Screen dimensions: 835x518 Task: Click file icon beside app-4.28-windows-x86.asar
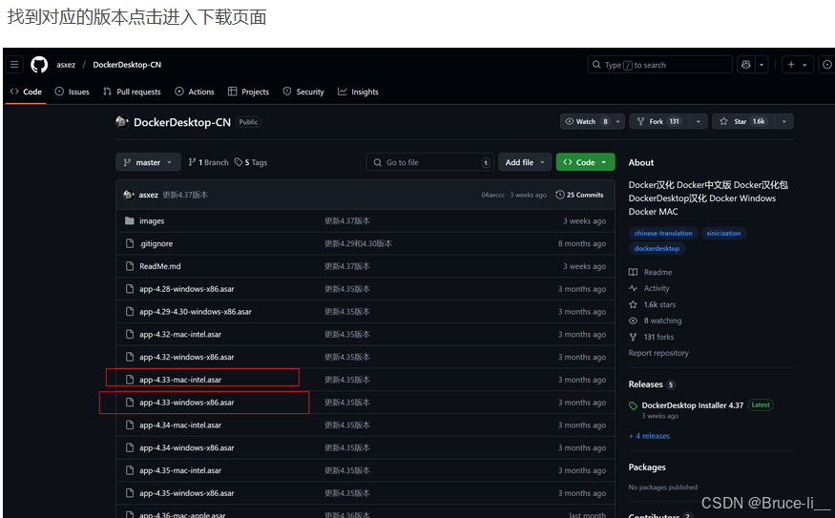tap(130, 289)
